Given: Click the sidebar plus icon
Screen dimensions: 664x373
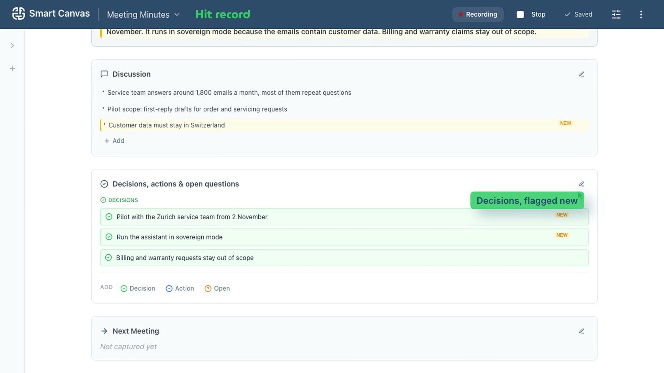Looking at the screenshot, I should (x=12, y=68).
